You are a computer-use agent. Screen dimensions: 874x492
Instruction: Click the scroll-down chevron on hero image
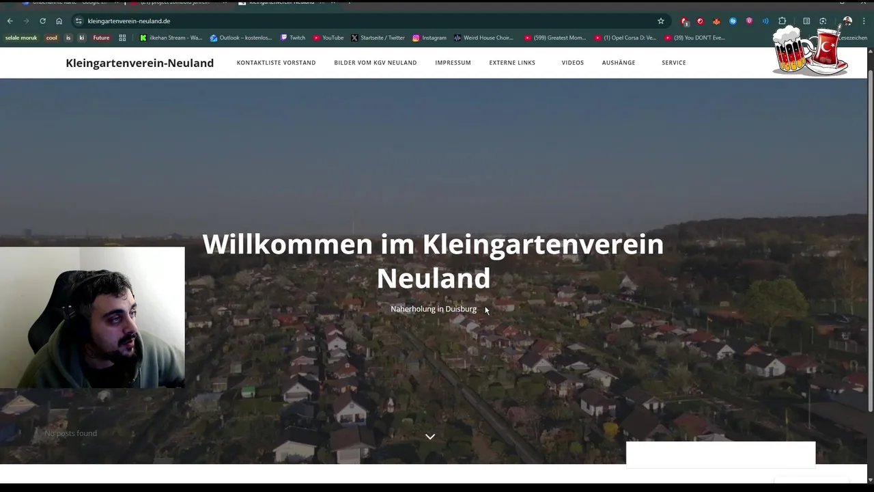[430, 437]
